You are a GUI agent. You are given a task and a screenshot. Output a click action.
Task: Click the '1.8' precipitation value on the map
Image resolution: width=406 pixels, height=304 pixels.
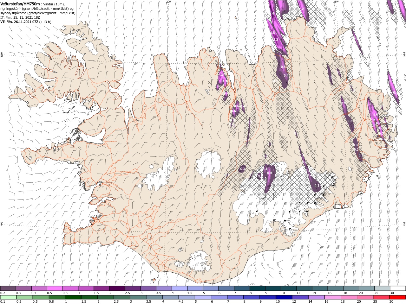click(273, 33)
